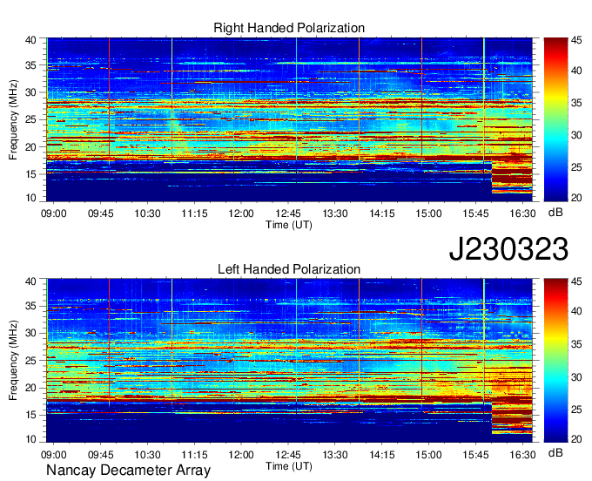Click 10 MHz frequency tick, Right Handed plot
This screenshot has width=592, height=481.
[x=30, y=198]
